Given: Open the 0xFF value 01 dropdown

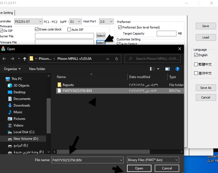Looking at the screenshot, I should (75, 22).
